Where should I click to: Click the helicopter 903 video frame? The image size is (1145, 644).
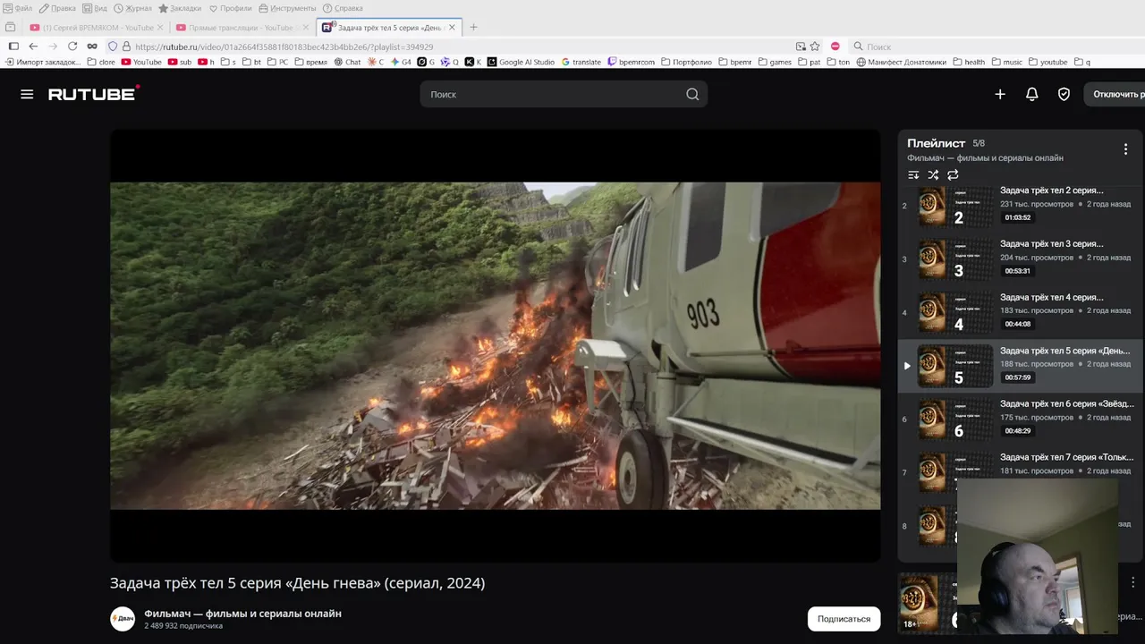click(495, 346)
